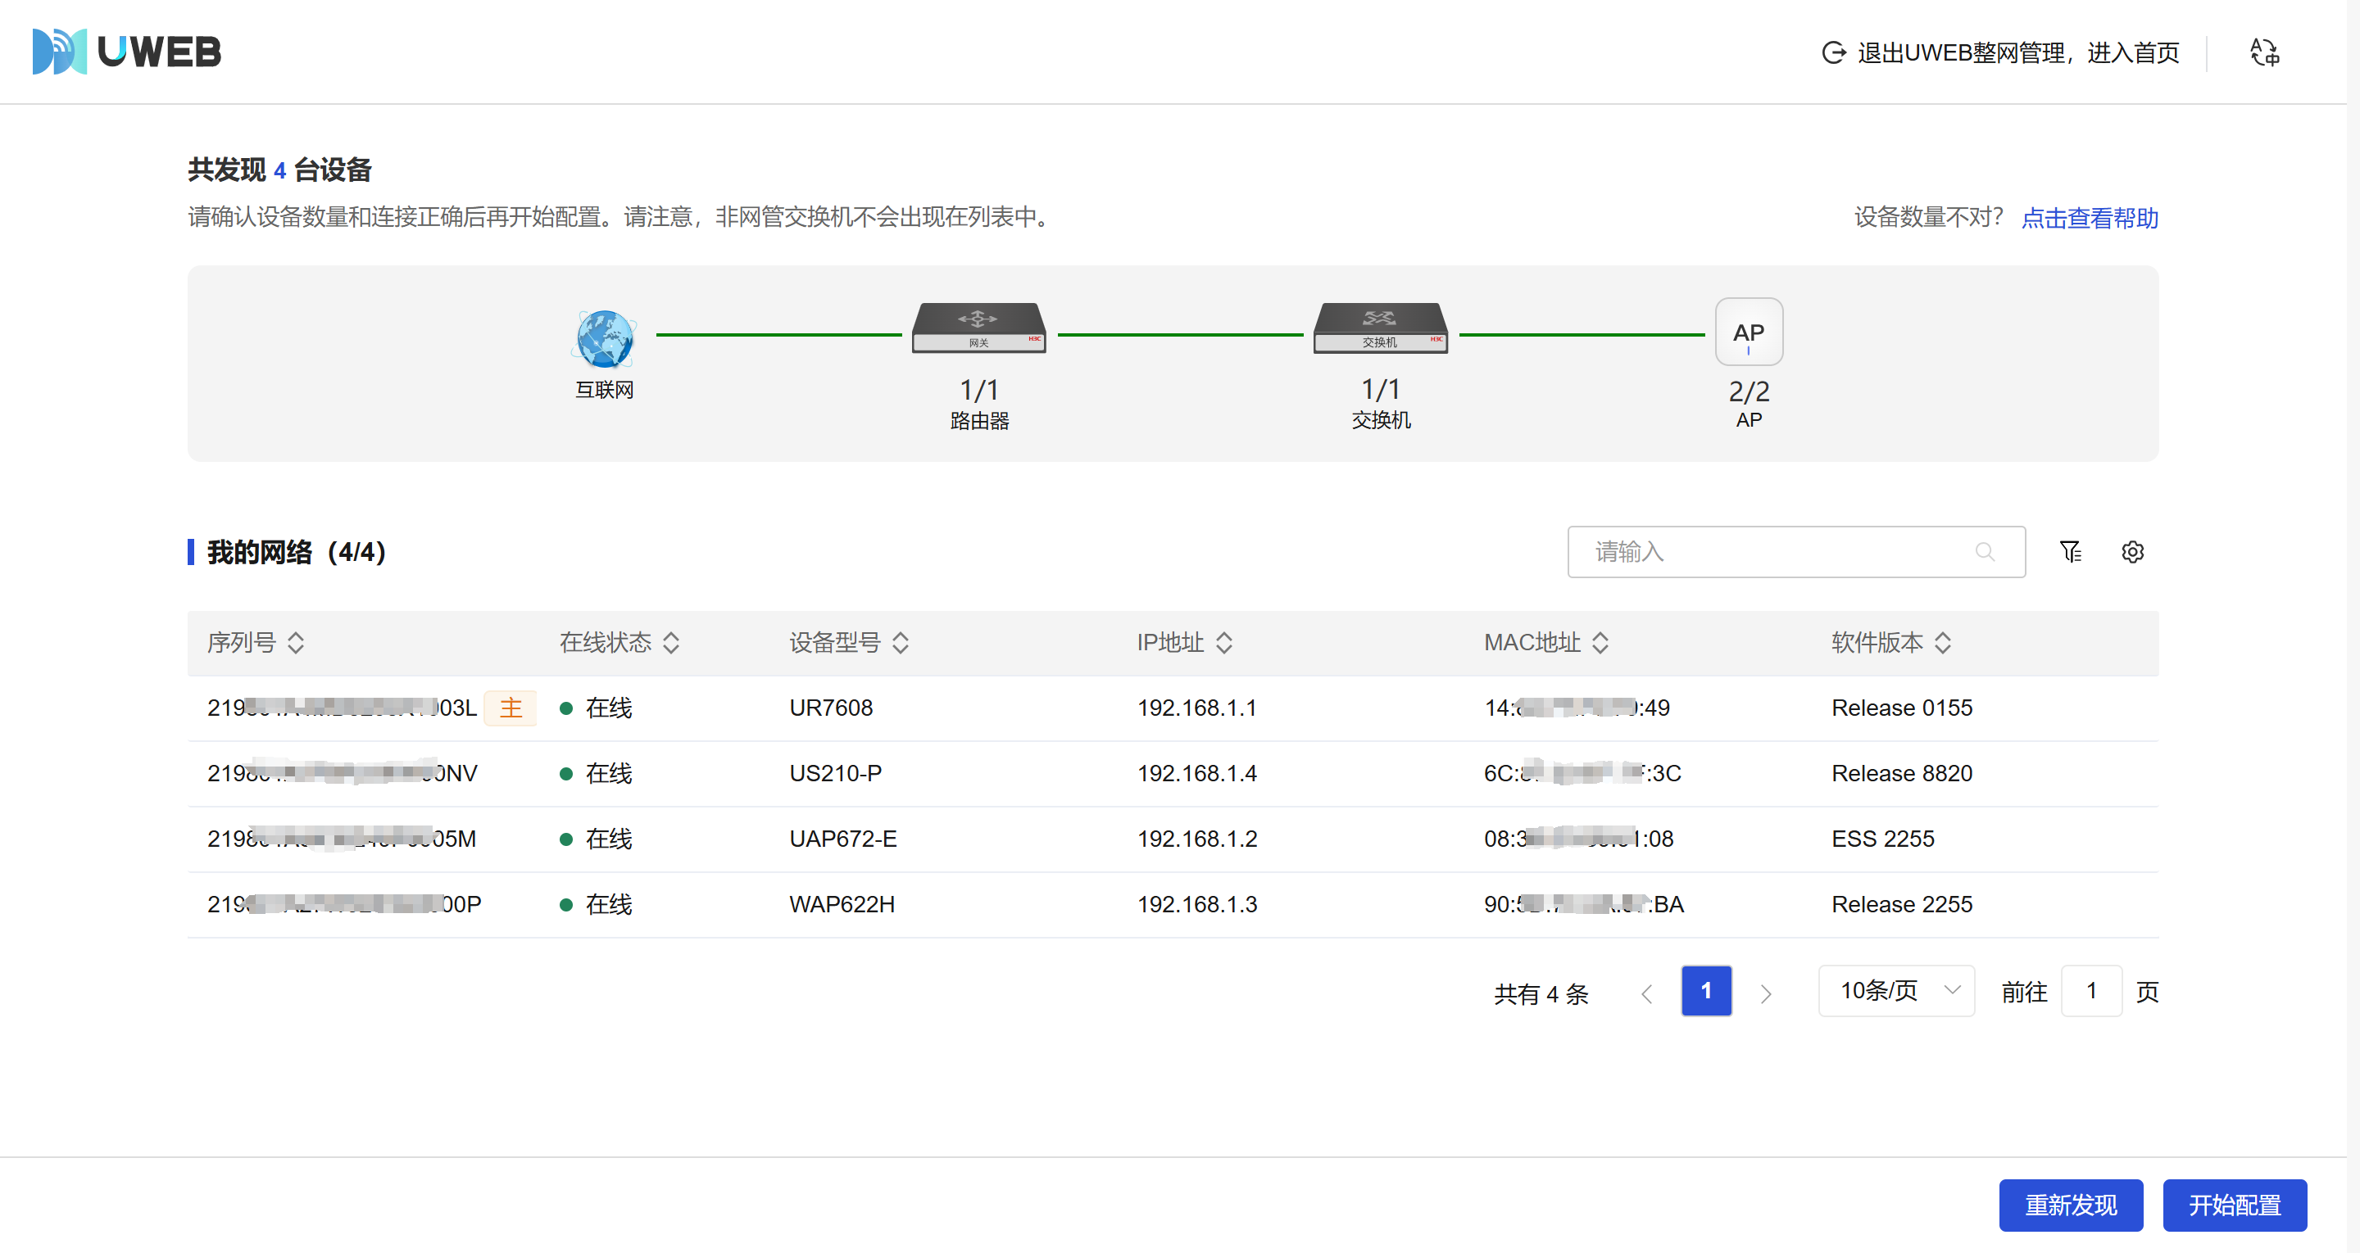2360x1253 pixels.
Task: Click the 1/1 switch count label
Action: [1381, 390]
